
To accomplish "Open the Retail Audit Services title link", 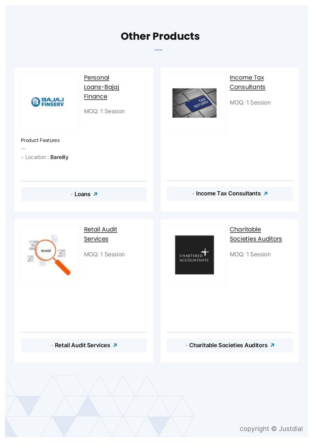I will tap(100, 234).
